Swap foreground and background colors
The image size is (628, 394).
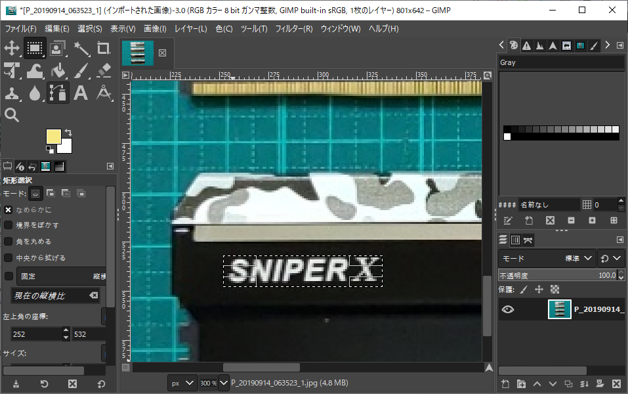pyautogui.click(x=68, y=132)
